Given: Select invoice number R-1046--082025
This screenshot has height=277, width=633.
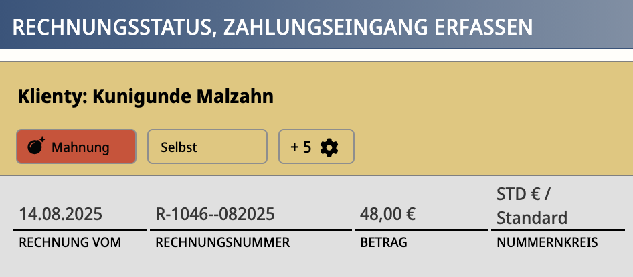Looking at the screenshot, I should pos(215,215).
